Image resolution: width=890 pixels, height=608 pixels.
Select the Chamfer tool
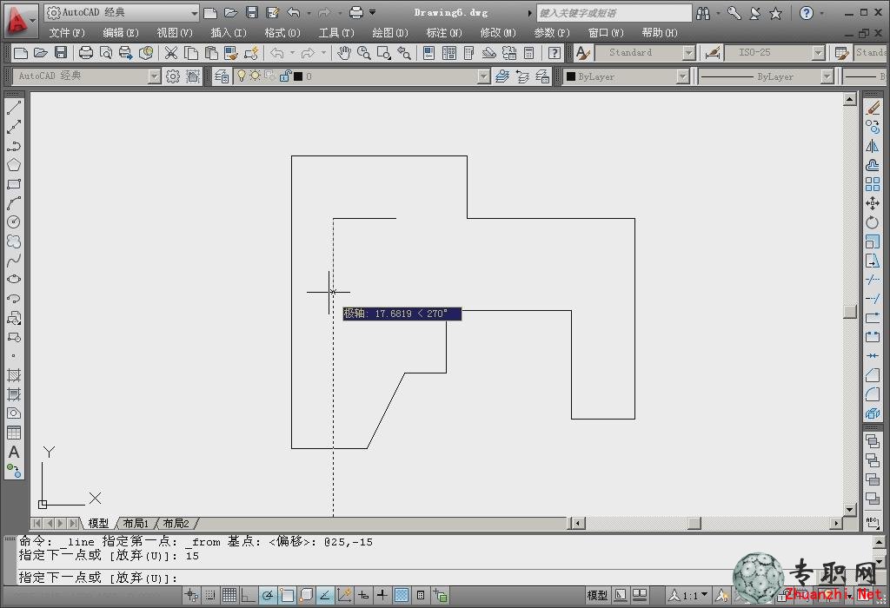pos(873,375)
